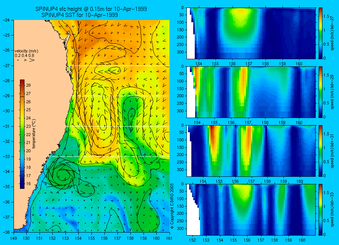Click the -38 latitude tick label
The image size is (339, 245).
pyautogui.click(x=6, y=232)
